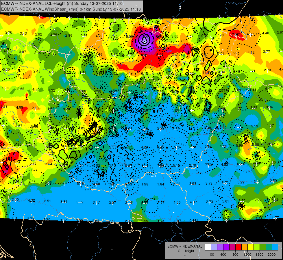
Task: Click the dark green legend swatch
Action: point(262,247)
